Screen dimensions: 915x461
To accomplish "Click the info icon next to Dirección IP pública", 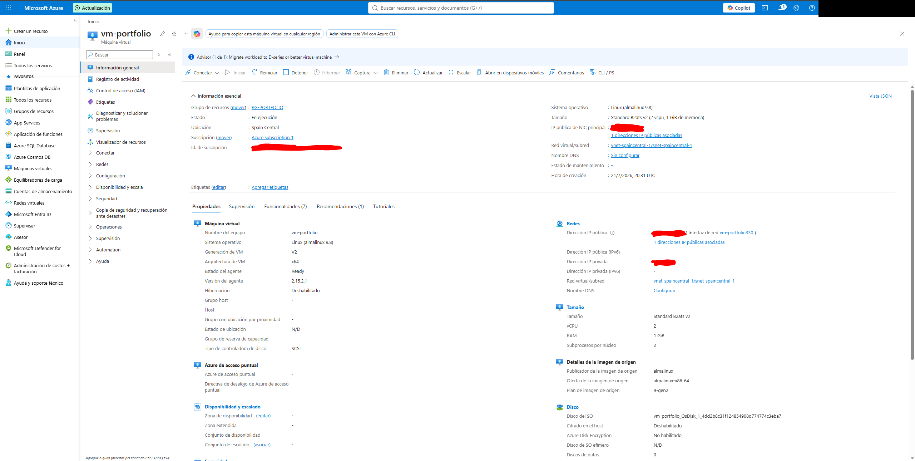I will pos(612,233).
